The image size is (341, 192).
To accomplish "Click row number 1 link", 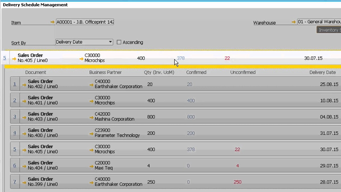I will (15, 84).
